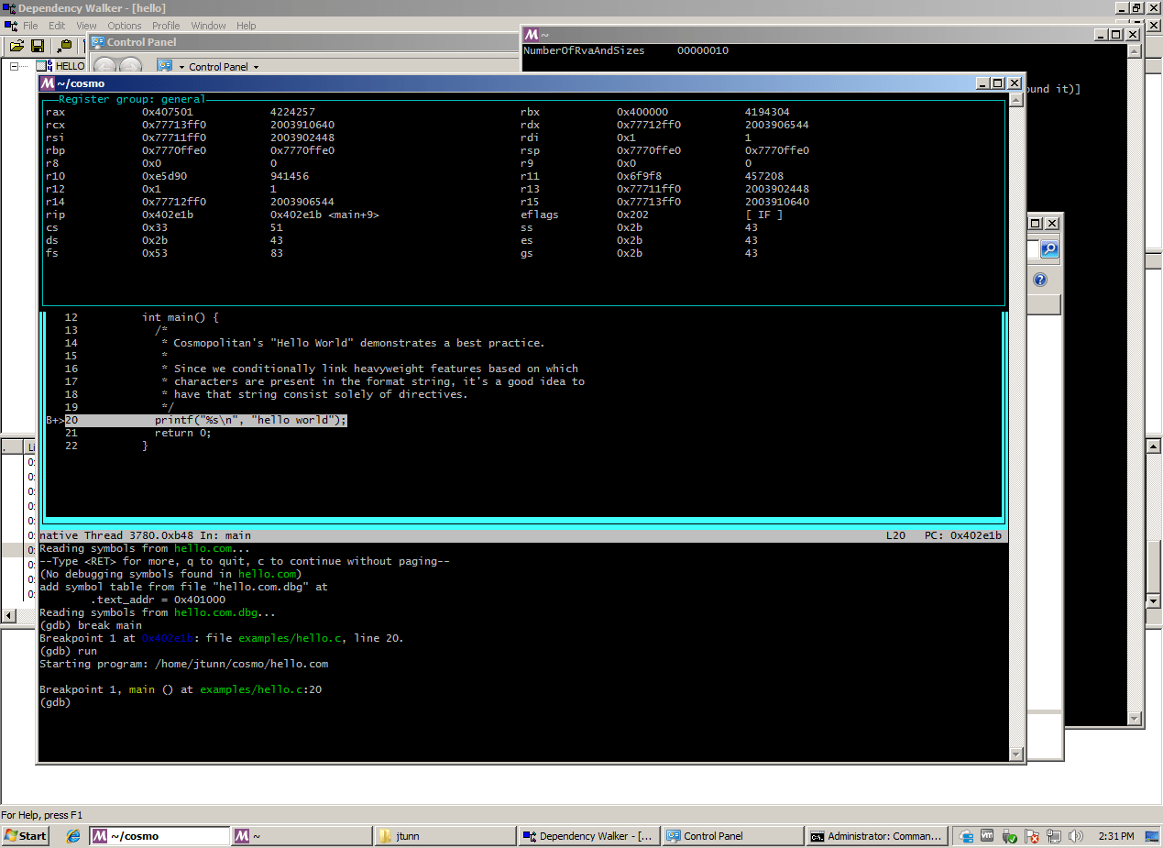Viewport: 1163px width, 848px height.
Task: Open the Control Panel address bar dropdown
Action: tap(258, 65)
